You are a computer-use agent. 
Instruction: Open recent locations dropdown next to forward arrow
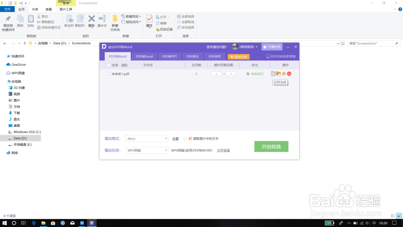pyautogui.click(x=19, y=44)
